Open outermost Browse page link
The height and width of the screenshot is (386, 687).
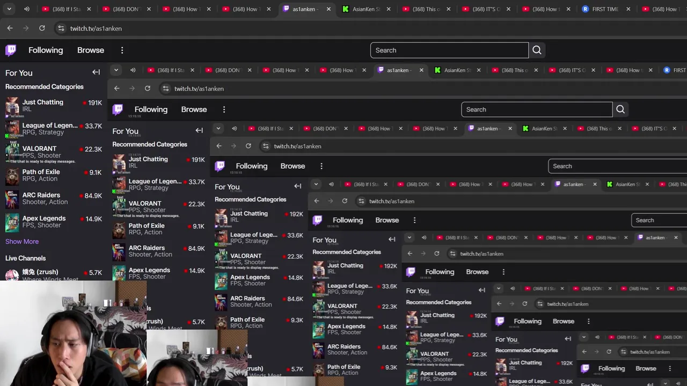pyautogui.click(x=91, y=50)
